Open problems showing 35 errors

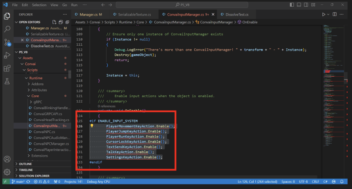click(x=41, y=181)
